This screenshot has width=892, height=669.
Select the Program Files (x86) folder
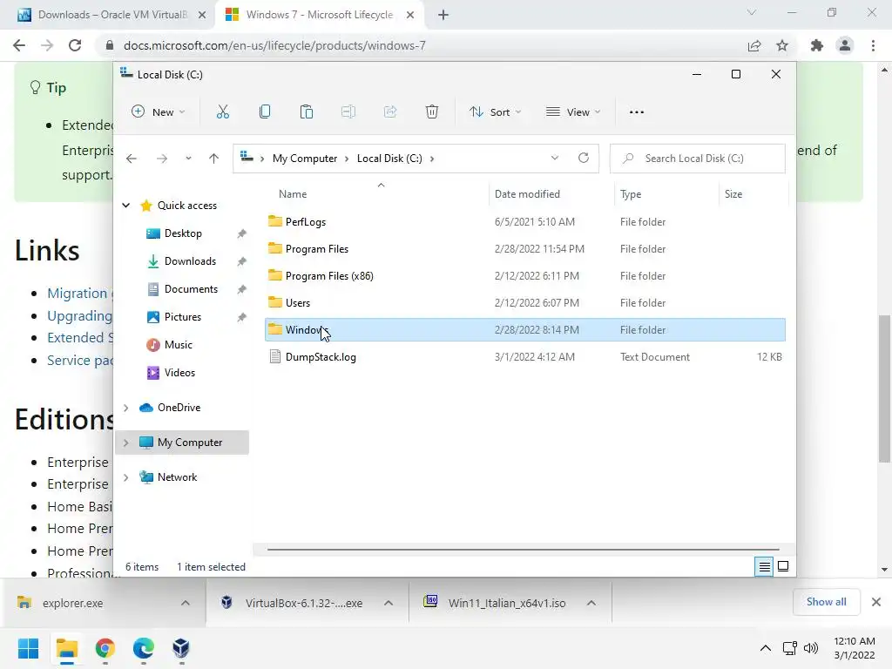pos(524,276)
